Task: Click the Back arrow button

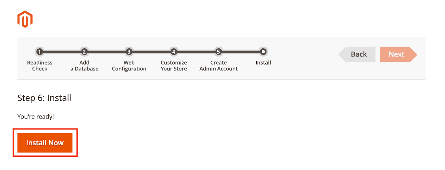Action: tap(357, 54)
